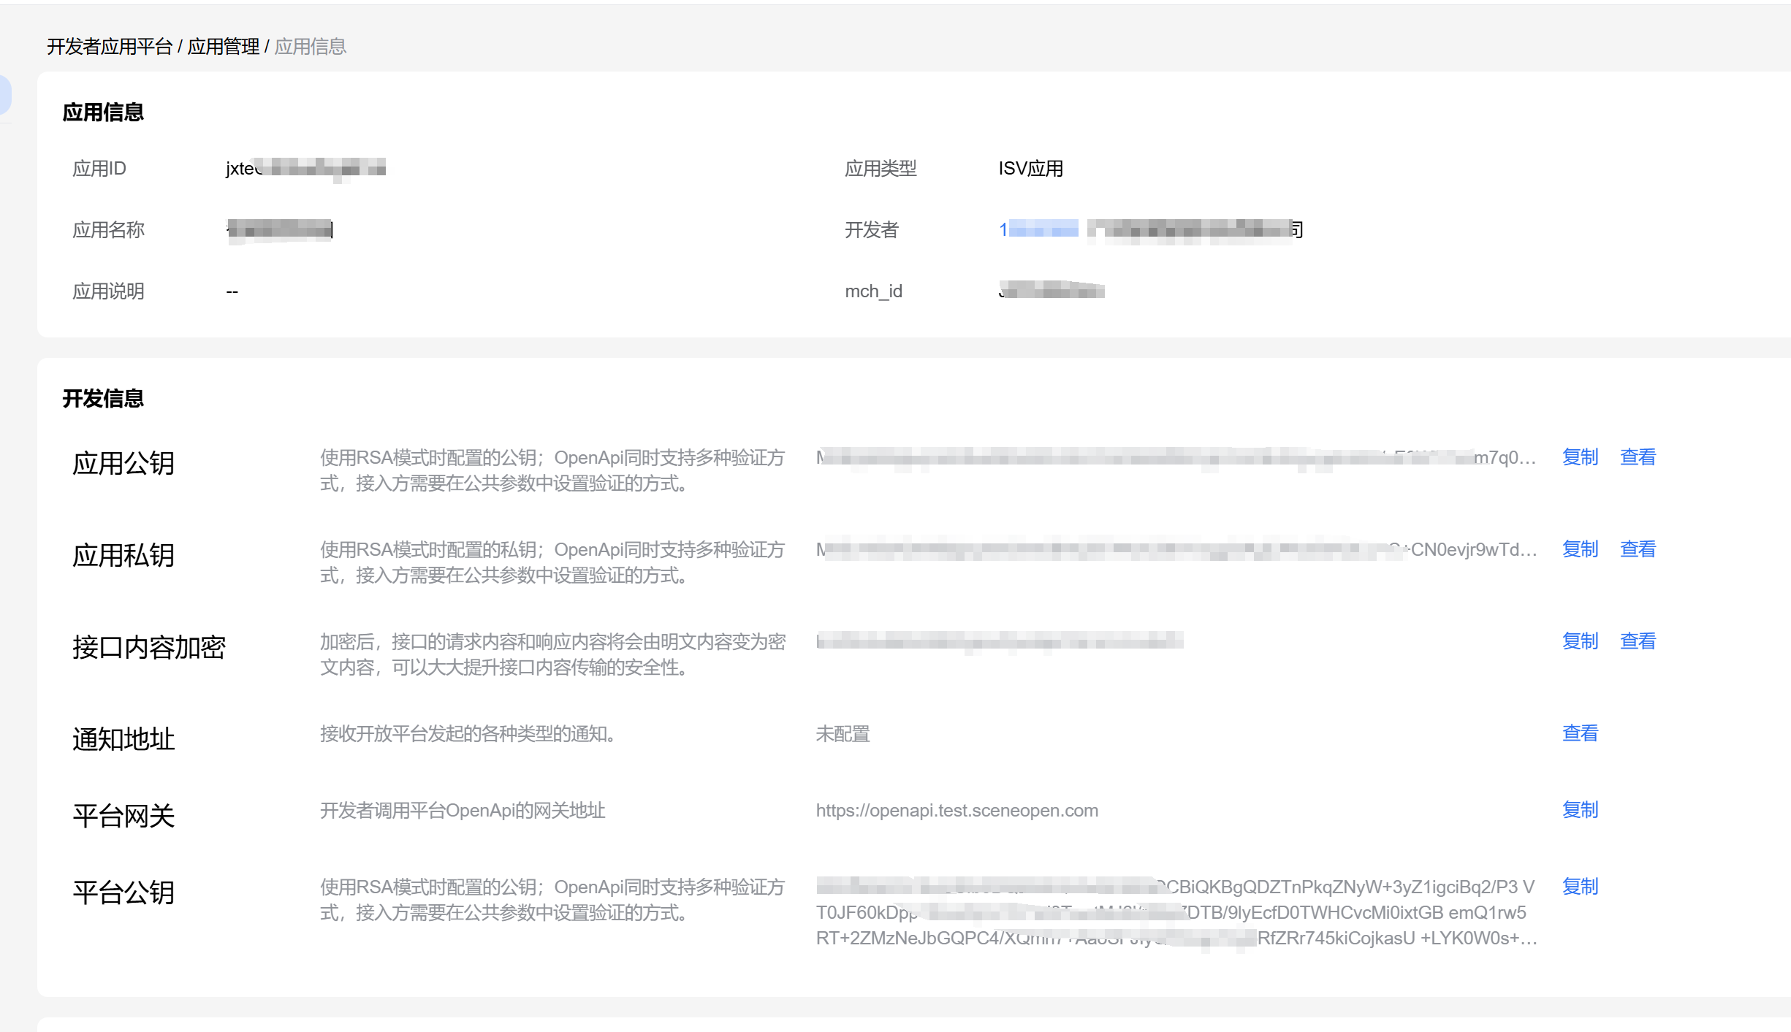Click the openapi.test.sceneopen.com gateway URL
The image size is (1791, 1032).
957,811
